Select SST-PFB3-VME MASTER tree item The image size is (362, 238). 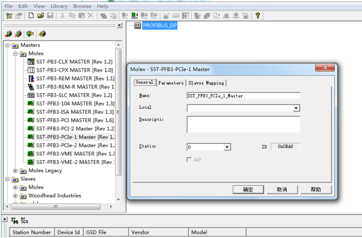(x=75, y=154)
